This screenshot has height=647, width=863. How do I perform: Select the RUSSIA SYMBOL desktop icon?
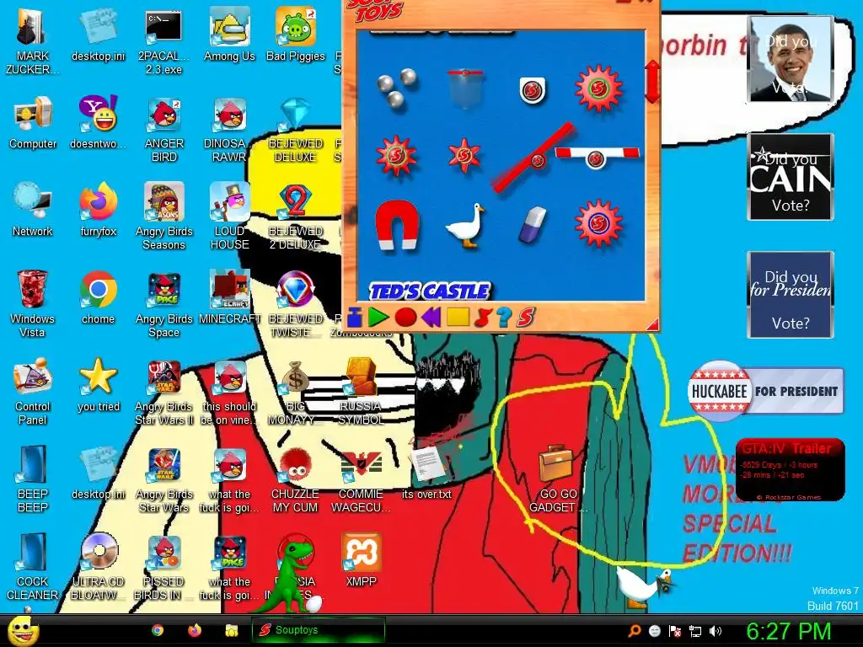pyautogui.click(x=361, y=391)
